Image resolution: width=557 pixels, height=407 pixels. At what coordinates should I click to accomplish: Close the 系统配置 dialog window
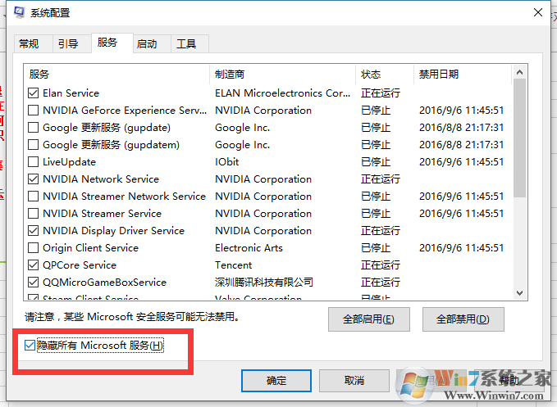tap(537, 12)
